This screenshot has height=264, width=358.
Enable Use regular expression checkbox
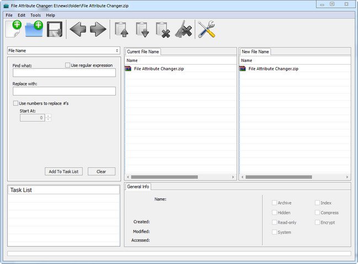pos(68,65)
